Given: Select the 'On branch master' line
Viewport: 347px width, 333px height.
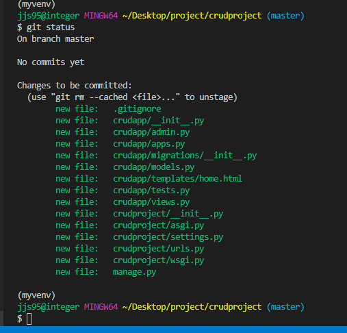Looking at the screenshot, I should coord(55,39).
